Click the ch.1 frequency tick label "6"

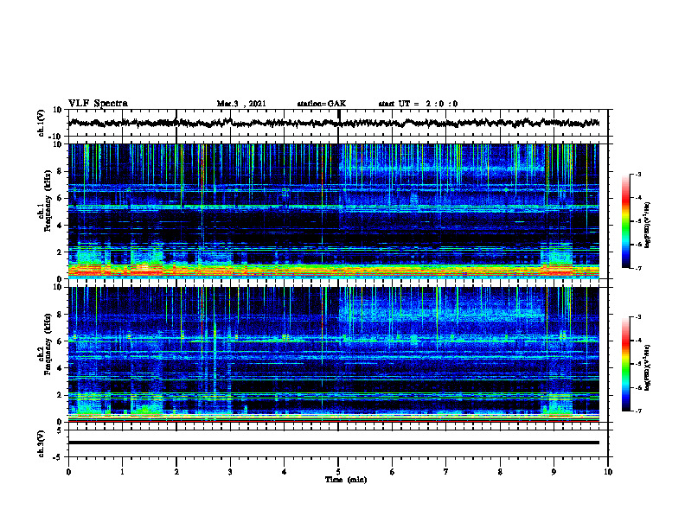click(x=60, y=198)
